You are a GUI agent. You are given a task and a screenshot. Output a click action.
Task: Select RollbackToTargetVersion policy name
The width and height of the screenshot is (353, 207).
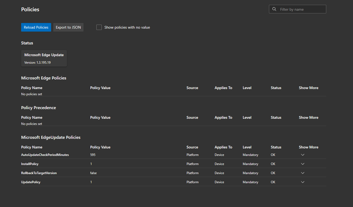point(39,173)
